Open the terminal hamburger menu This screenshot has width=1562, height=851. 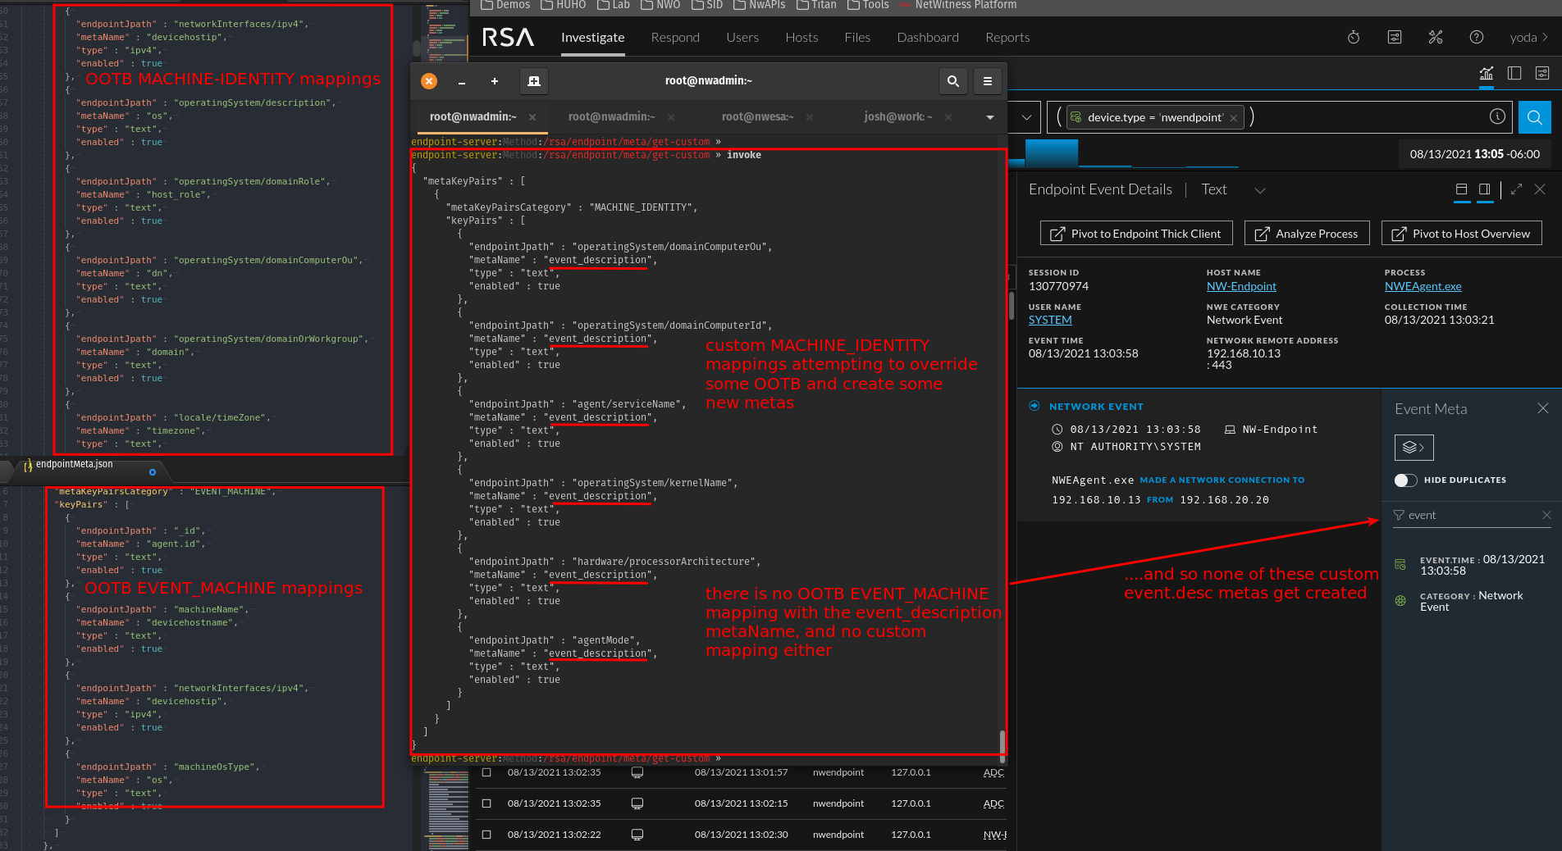987,81
